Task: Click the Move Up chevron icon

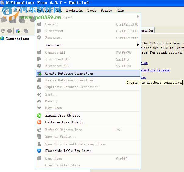Action: point(39,101)
